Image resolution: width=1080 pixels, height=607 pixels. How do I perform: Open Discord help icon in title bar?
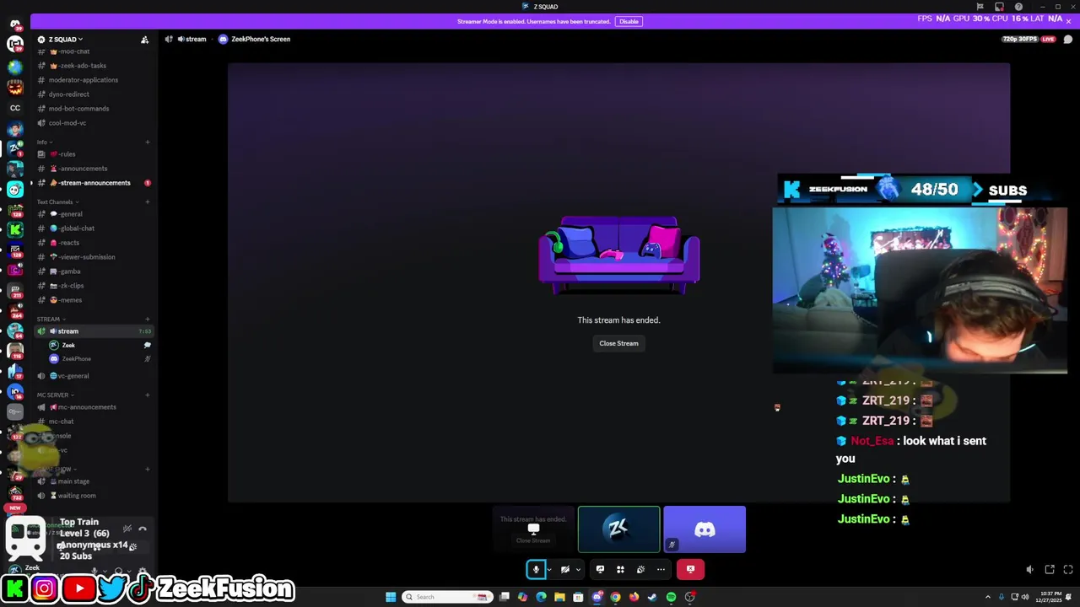click(x=1018, y=7)
